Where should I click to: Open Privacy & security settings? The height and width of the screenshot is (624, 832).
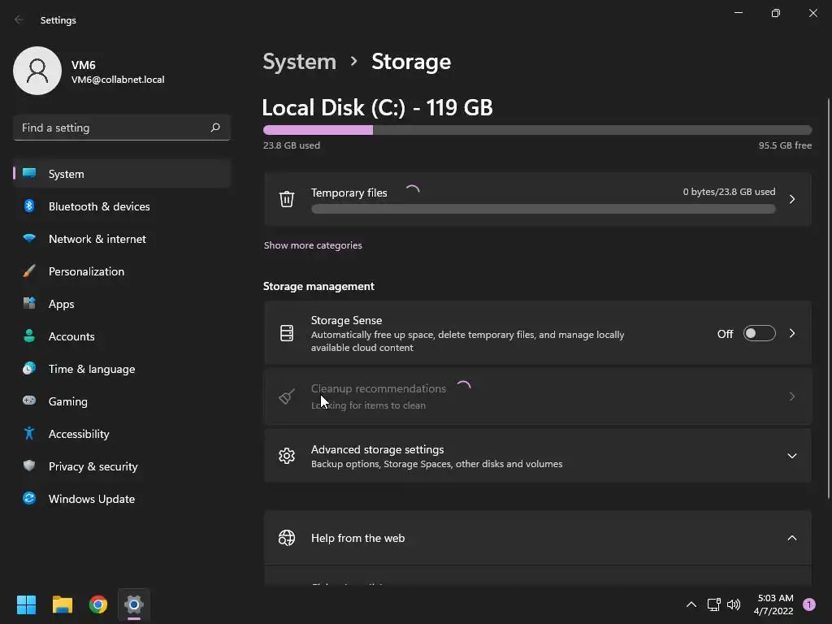point(93,466)
